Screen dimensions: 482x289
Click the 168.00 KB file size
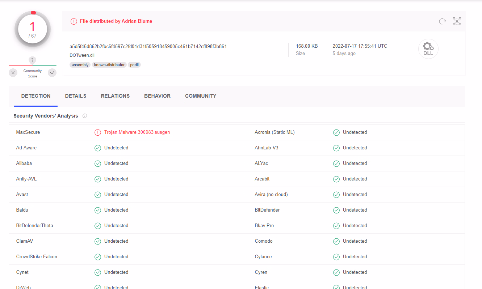point(307,46)
